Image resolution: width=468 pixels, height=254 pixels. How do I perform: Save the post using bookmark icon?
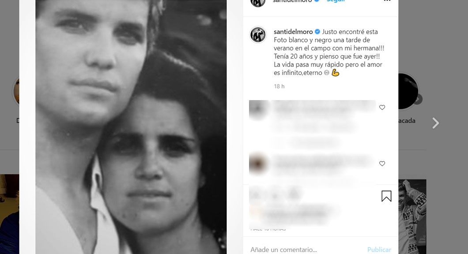click(386, 196)
